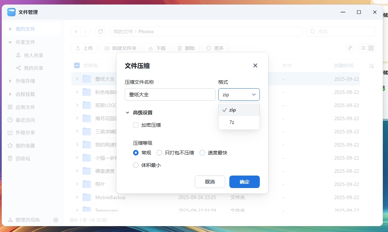This screenshot has width=388, height=232.
Task: Enable the 加密压缩 checkbox
Action: [x=136, y=125]
